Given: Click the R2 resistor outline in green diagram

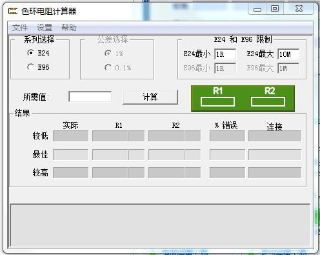Looking at the screenshot, I should (x=268, y=102).
